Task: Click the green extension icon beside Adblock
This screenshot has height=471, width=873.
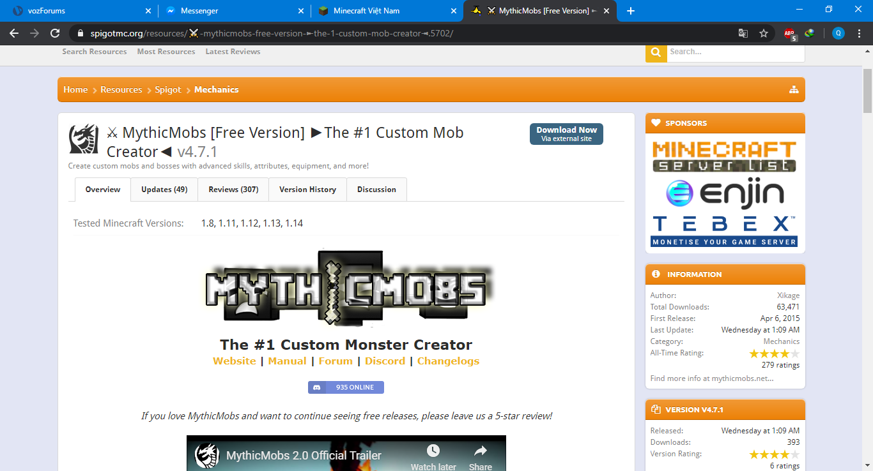Action: coord(810,33)
